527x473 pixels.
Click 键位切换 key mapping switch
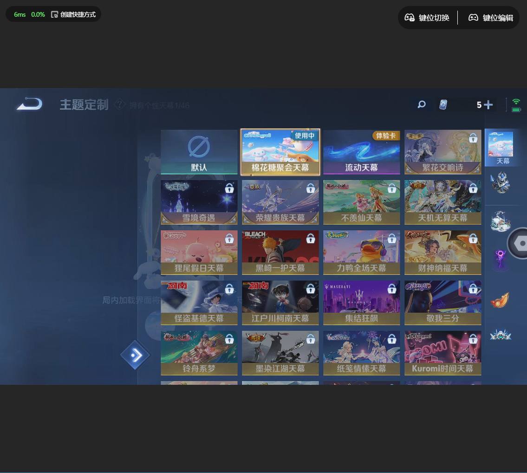pyautogui.click(x=427, y=18)
